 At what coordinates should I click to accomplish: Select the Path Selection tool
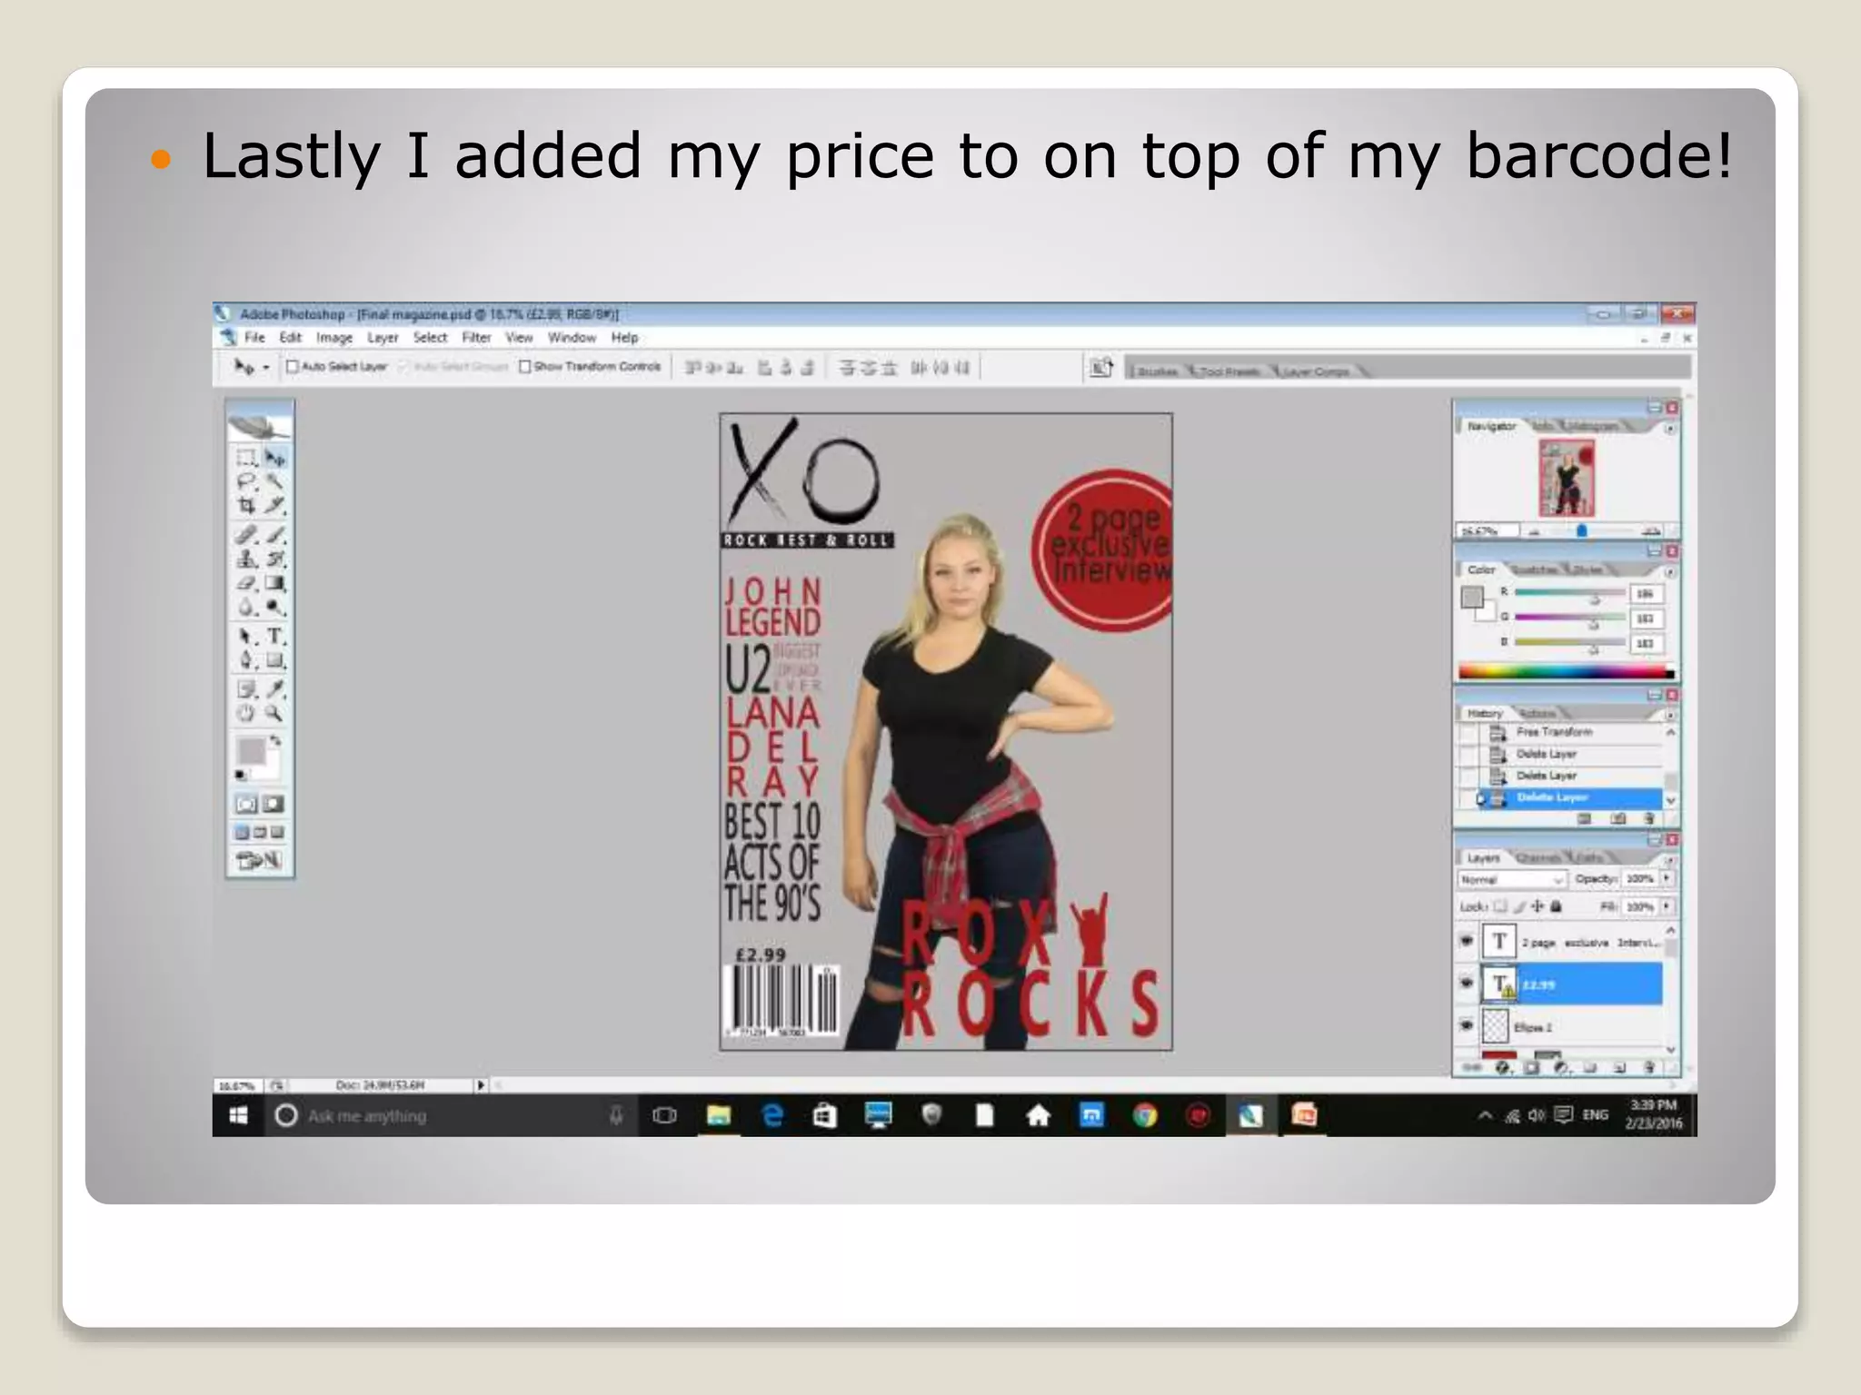pyautogui.click(x=246, y=635)
